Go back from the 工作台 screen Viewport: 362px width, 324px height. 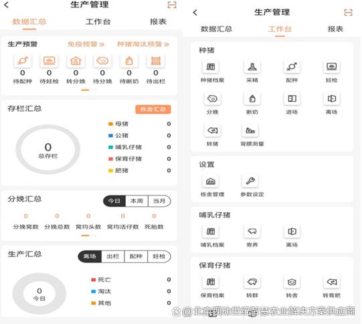click(x=195, y=13)
